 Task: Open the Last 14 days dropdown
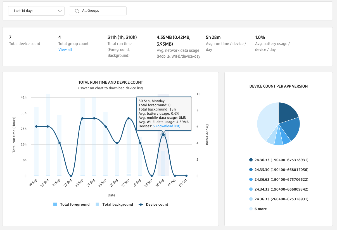pyautogui.click(x=36, y=11)
